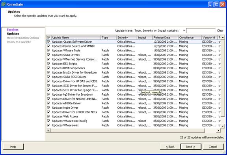Image resolution: width=227 pixels, height=155 pixels.
Task: Sort by Vendor Id column header
Action: click(210, 38)
